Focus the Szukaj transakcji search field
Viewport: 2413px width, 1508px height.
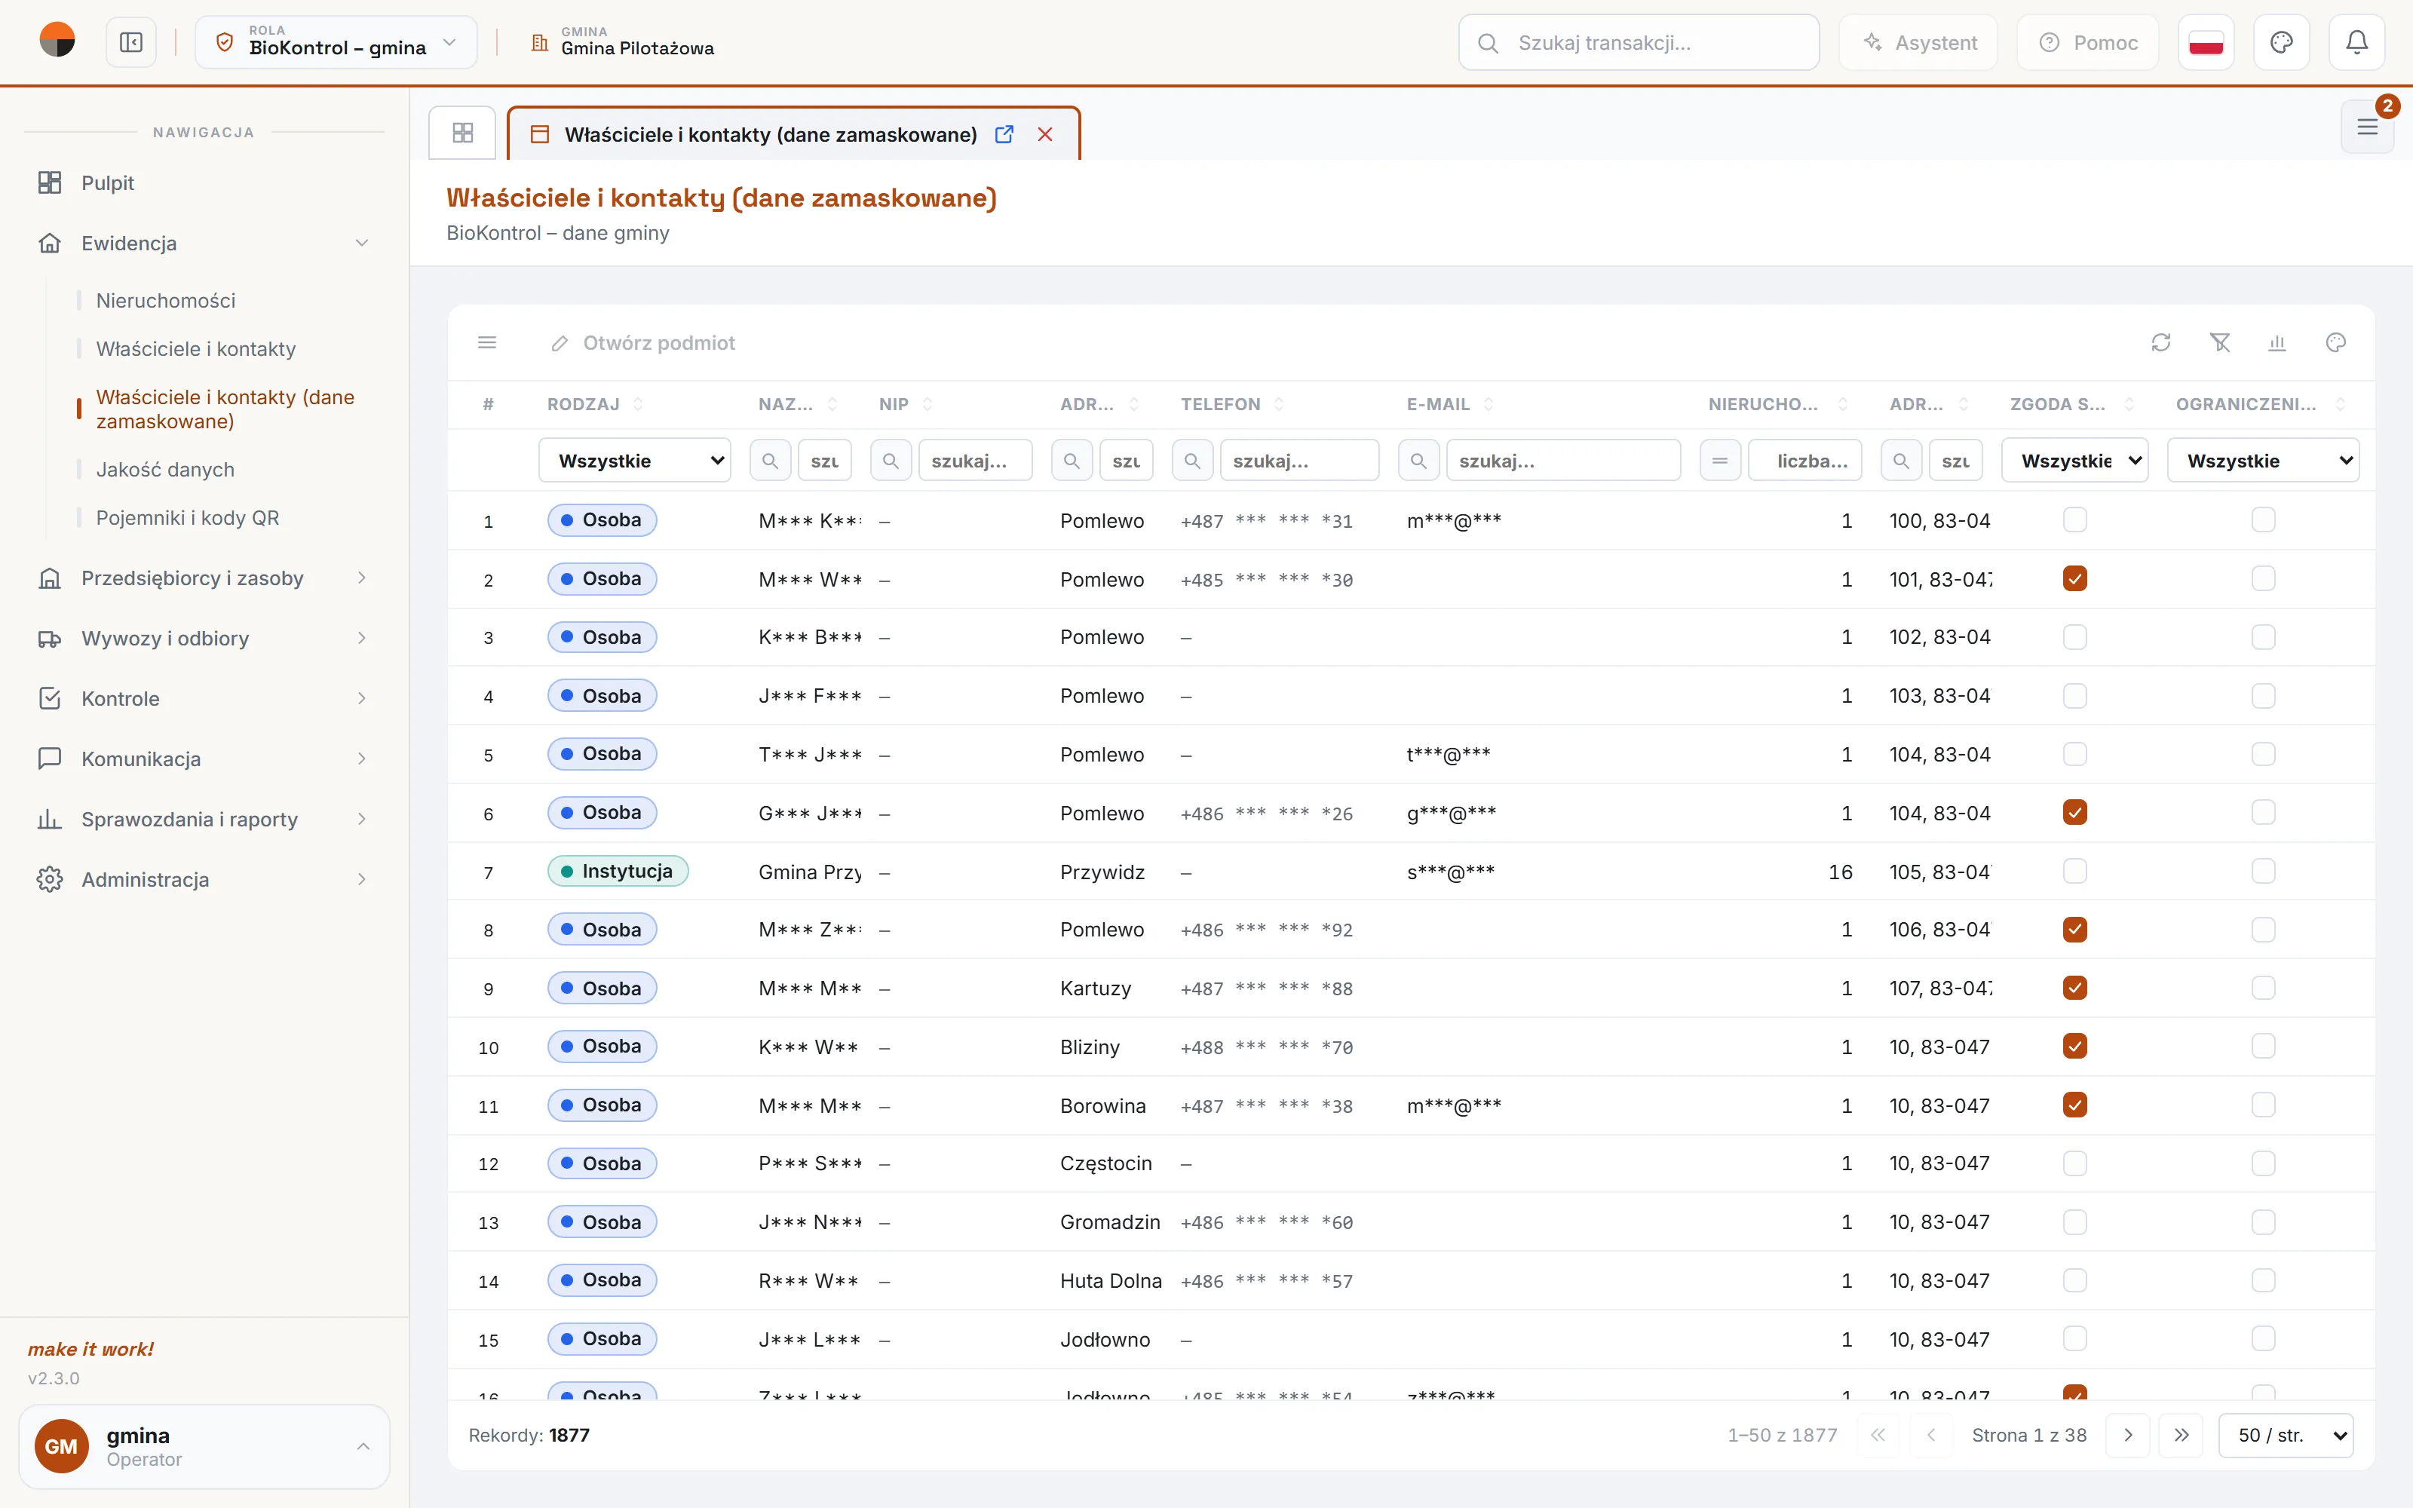[1639, 43]
